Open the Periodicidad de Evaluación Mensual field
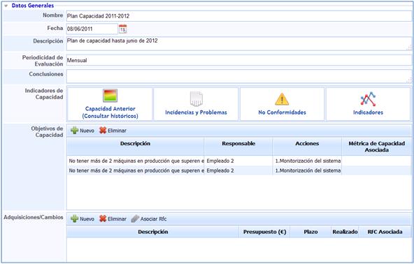 [238, 60]
